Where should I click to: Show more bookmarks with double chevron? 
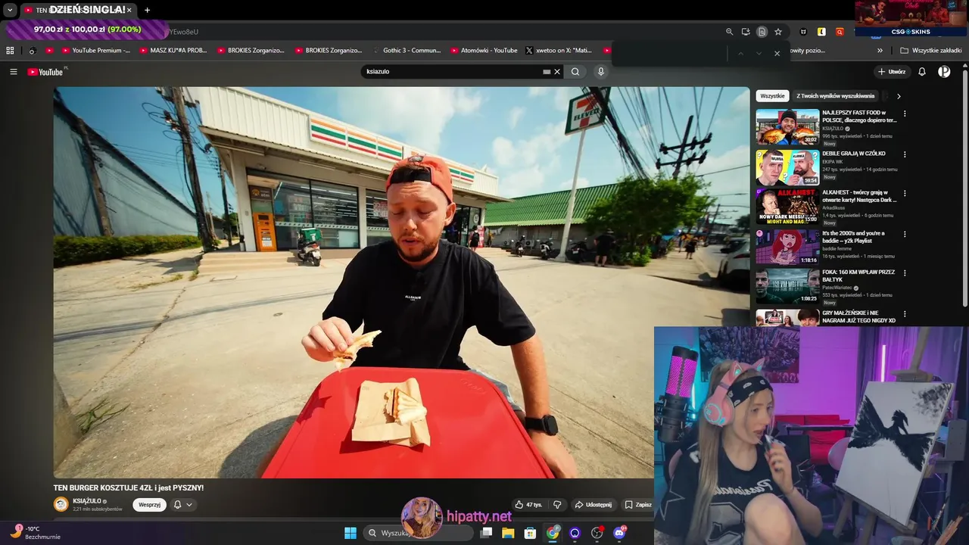coord(880,51)
